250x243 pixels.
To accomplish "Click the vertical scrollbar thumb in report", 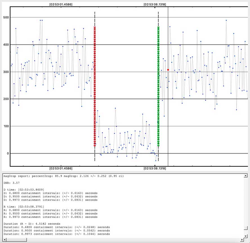I will coord(245,228).
